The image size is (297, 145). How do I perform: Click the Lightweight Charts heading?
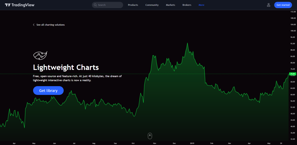(x=66, y=67)
